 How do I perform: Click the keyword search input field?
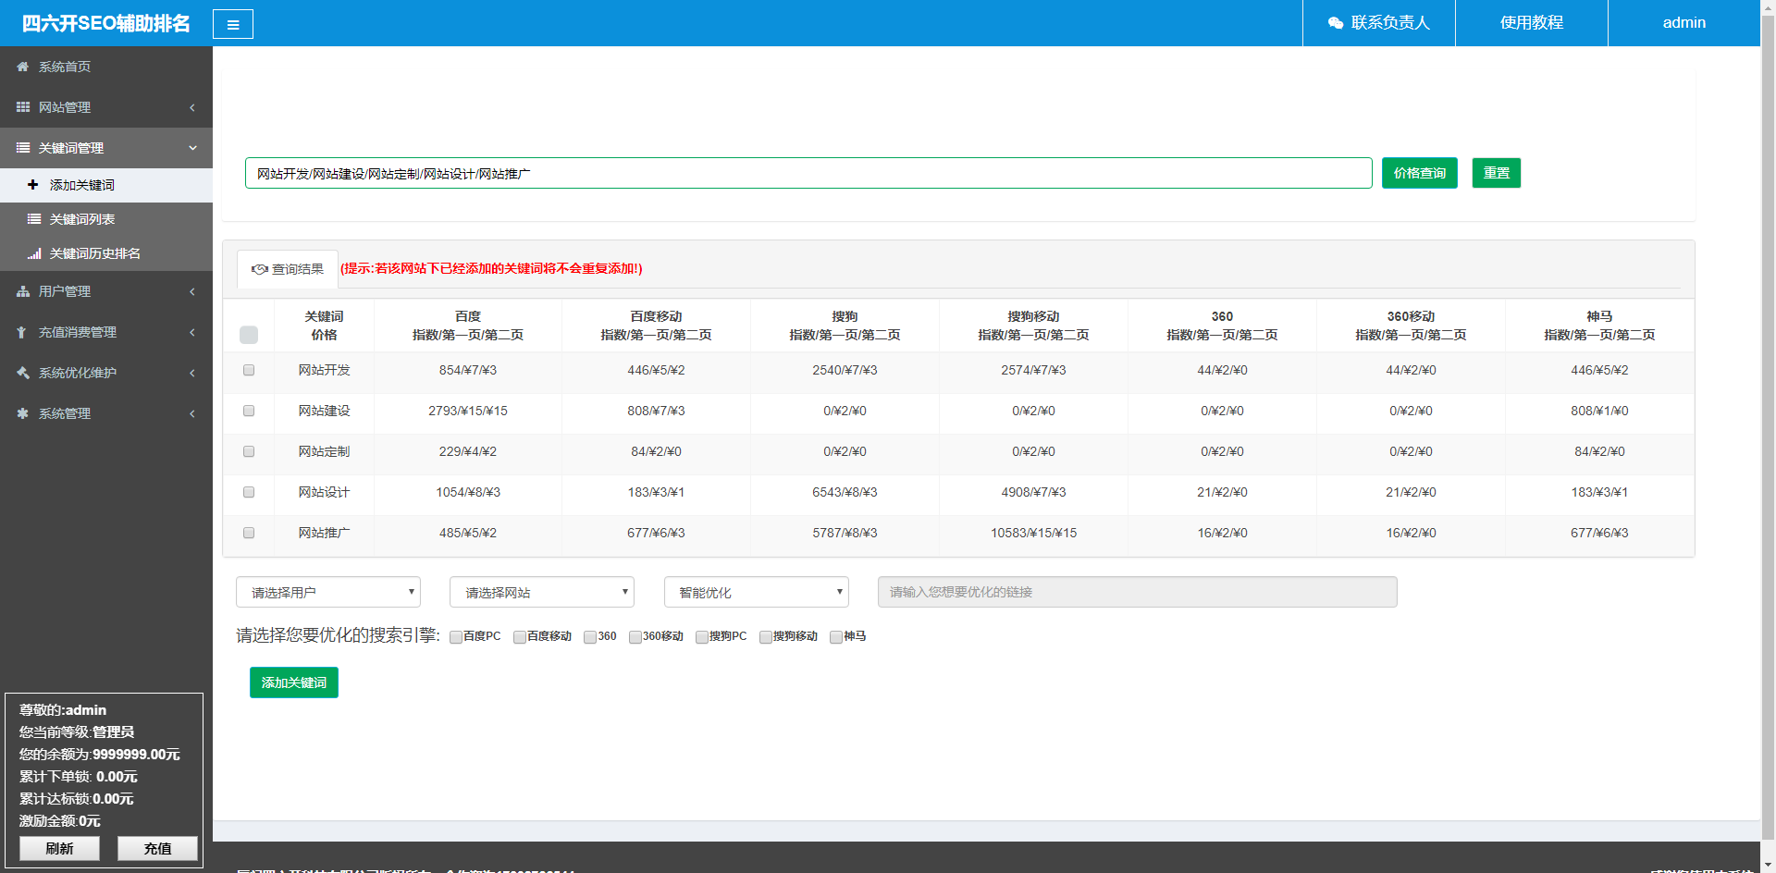coord(808,173)
